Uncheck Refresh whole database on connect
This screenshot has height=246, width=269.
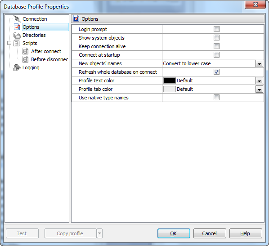pyautogui.click(x=216, y=72)
